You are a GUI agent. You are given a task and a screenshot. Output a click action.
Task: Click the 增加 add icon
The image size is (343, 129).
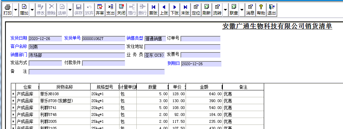[x=24, y=10]
